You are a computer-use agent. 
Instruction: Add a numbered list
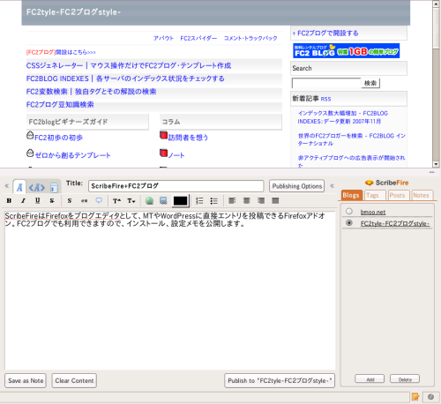tap(199, 201)
